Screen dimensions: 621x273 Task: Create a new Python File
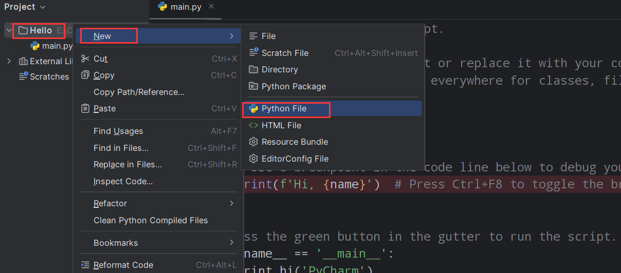click(x=333, y=109)
